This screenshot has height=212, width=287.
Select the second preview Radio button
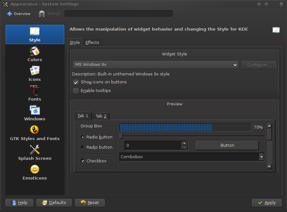[83, 147]
